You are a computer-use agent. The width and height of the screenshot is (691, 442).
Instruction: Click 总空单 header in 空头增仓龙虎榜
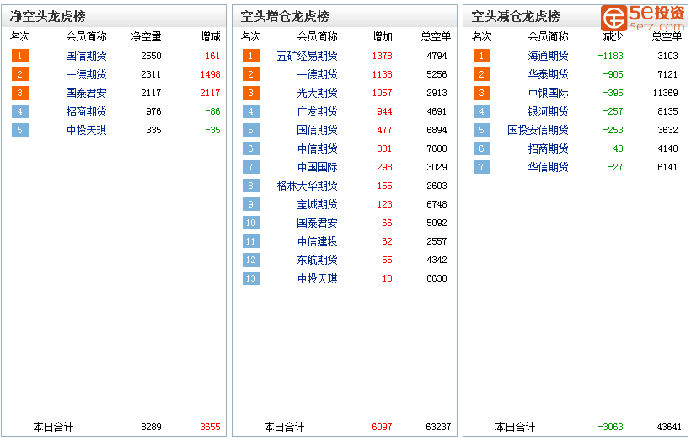tap(437, 36)
